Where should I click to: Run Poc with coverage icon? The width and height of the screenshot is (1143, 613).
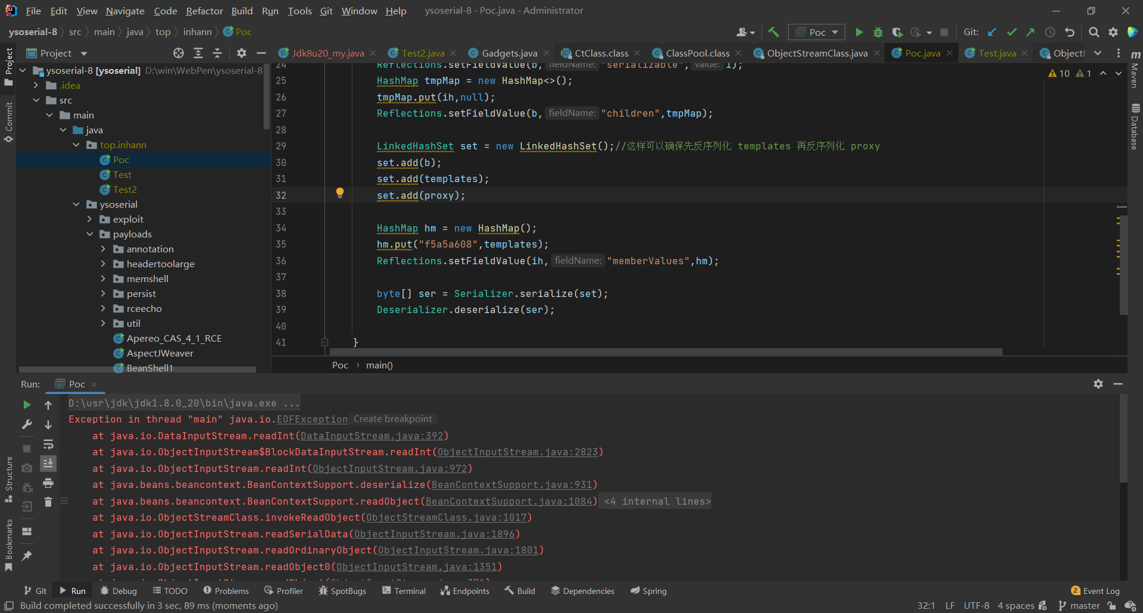pos(897,32)
